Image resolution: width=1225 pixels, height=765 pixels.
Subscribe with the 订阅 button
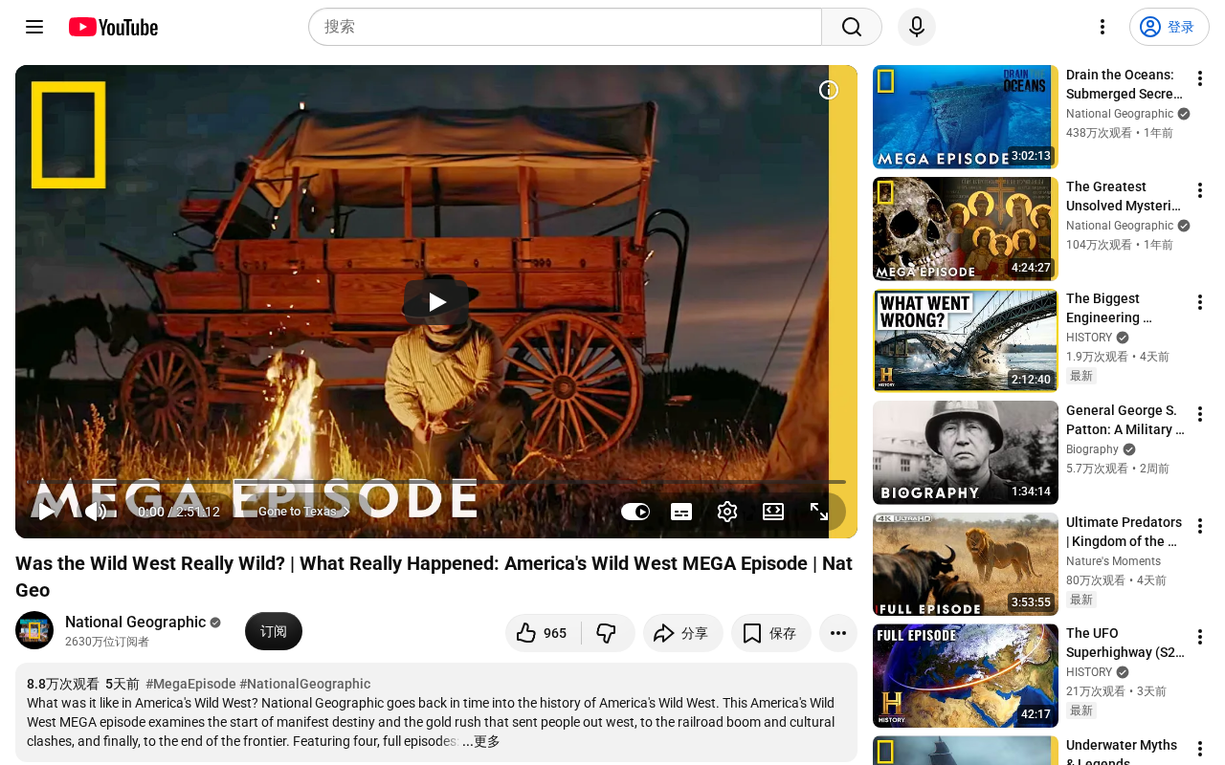(x=274, y=631)
